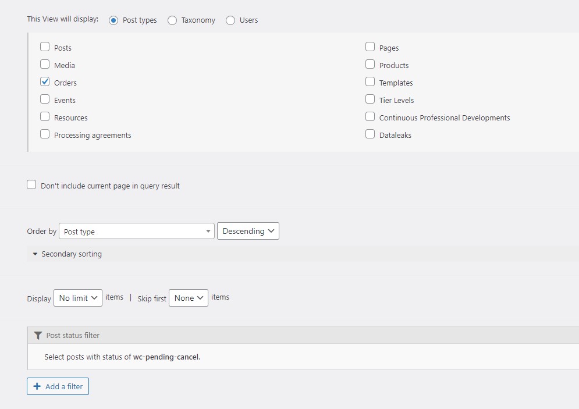Select the Taxonomy radio button
Screen dimensions: 579x409
pyautogui.click(x=172, y=20)
